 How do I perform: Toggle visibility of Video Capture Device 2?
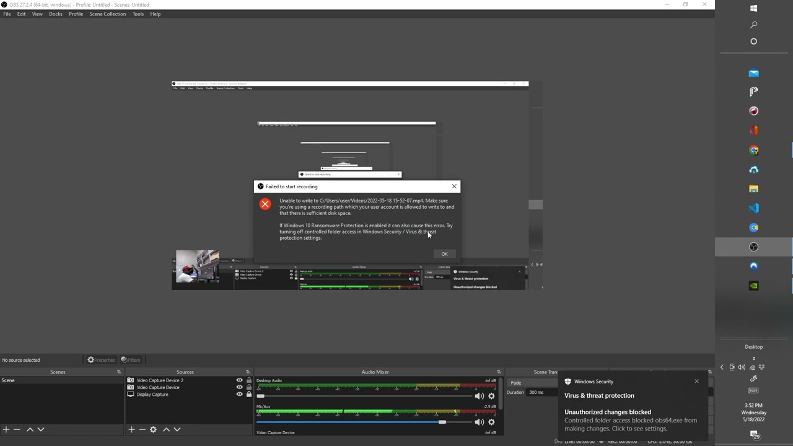[x=239, y=380]
